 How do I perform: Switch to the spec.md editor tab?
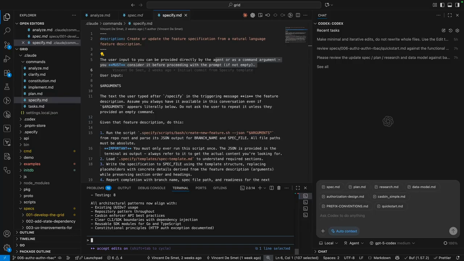135,15
